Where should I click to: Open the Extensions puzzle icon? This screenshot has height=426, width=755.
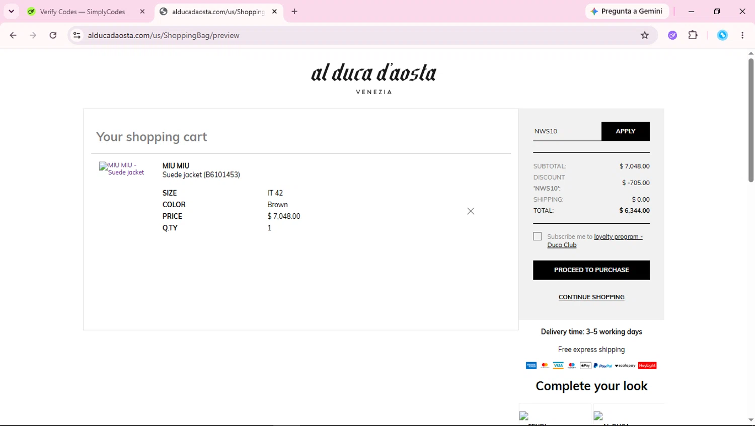pyautogui.click(x=693, y=35)
